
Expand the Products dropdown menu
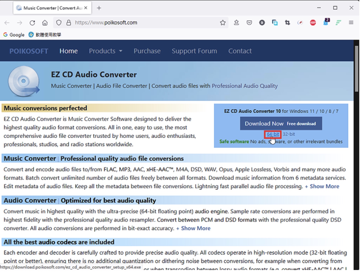click(106, 51)
